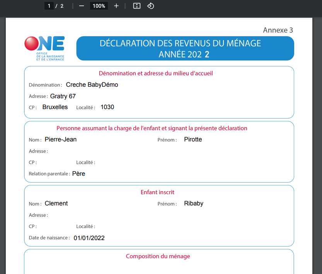This screenshot has width=322, height=274.
Task: Click the Nom field 'Pierre-Jean'
Action: [61, 140]
